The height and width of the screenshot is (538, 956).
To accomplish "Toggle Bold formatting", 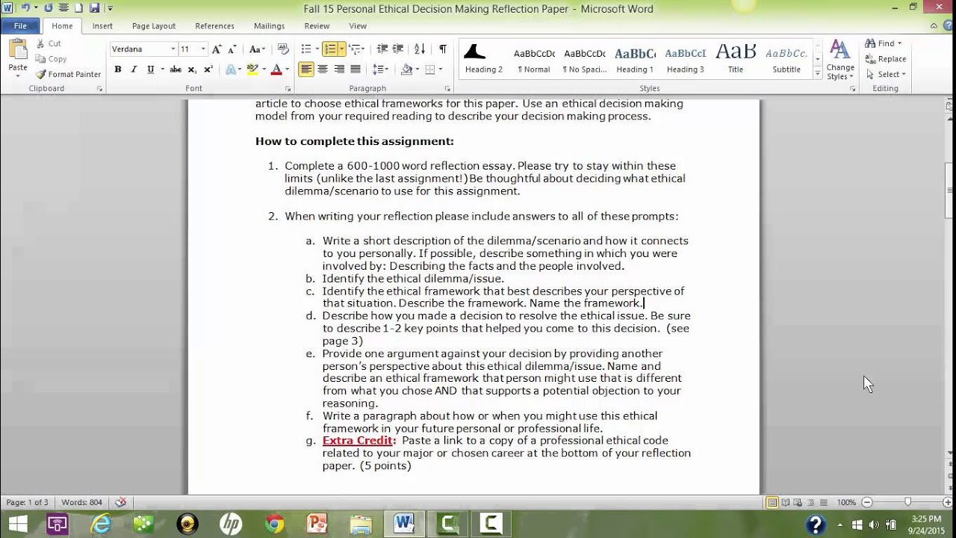I will tap(117, 69).
